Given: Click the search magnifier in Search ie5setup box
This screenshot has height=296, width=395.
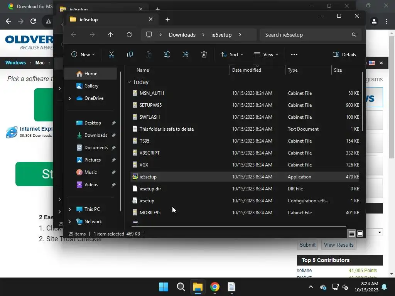Looking at the screenshot, I should (x=354, y=35).
